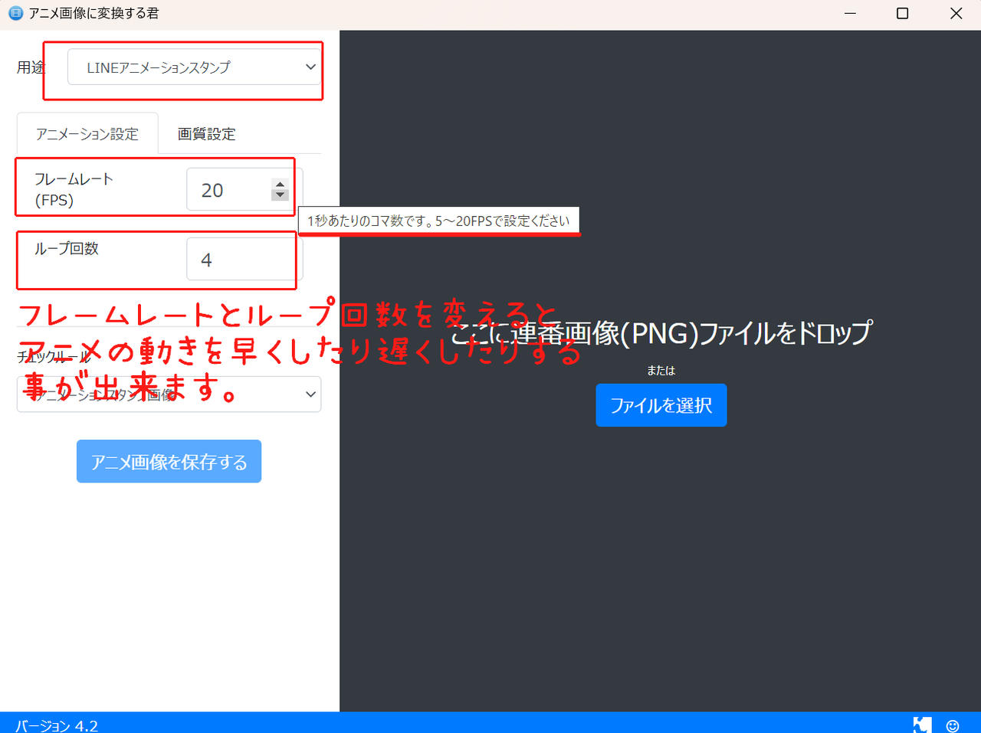Click the up arrow on the FPS stepper
The image size is (981, 733).
tap(279, 184)
